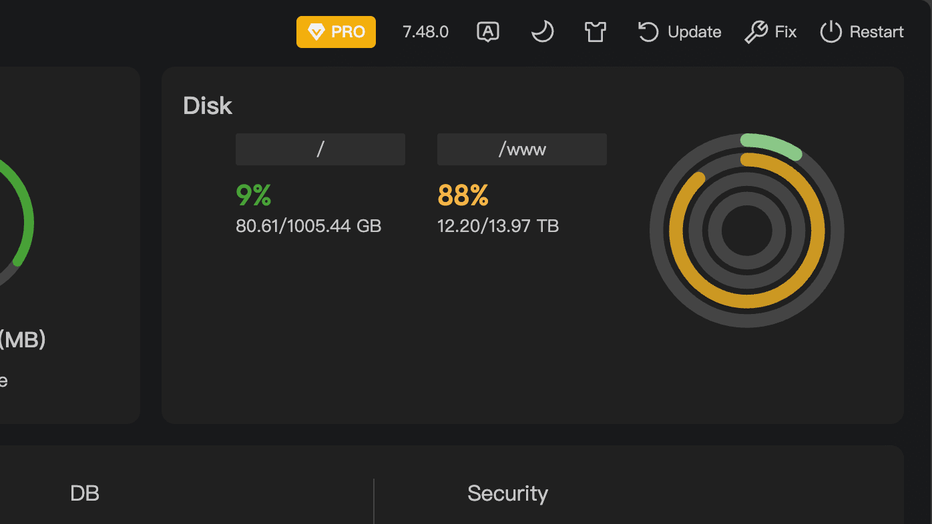932x524 pixels.
Task: Click the Update text label
Action: pos(694,32)
